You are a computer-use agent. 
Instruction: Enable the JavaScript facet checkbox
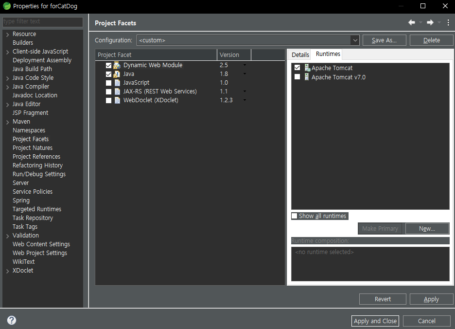pos(108,83)
